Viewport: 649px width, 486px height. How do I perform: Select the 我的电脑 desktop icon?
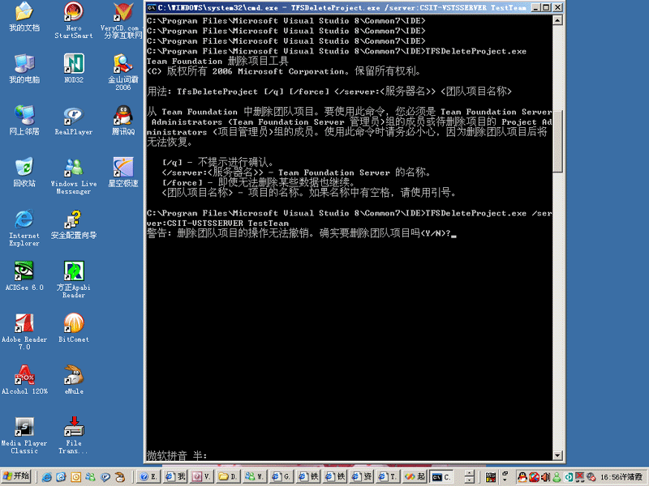[24, 69]
